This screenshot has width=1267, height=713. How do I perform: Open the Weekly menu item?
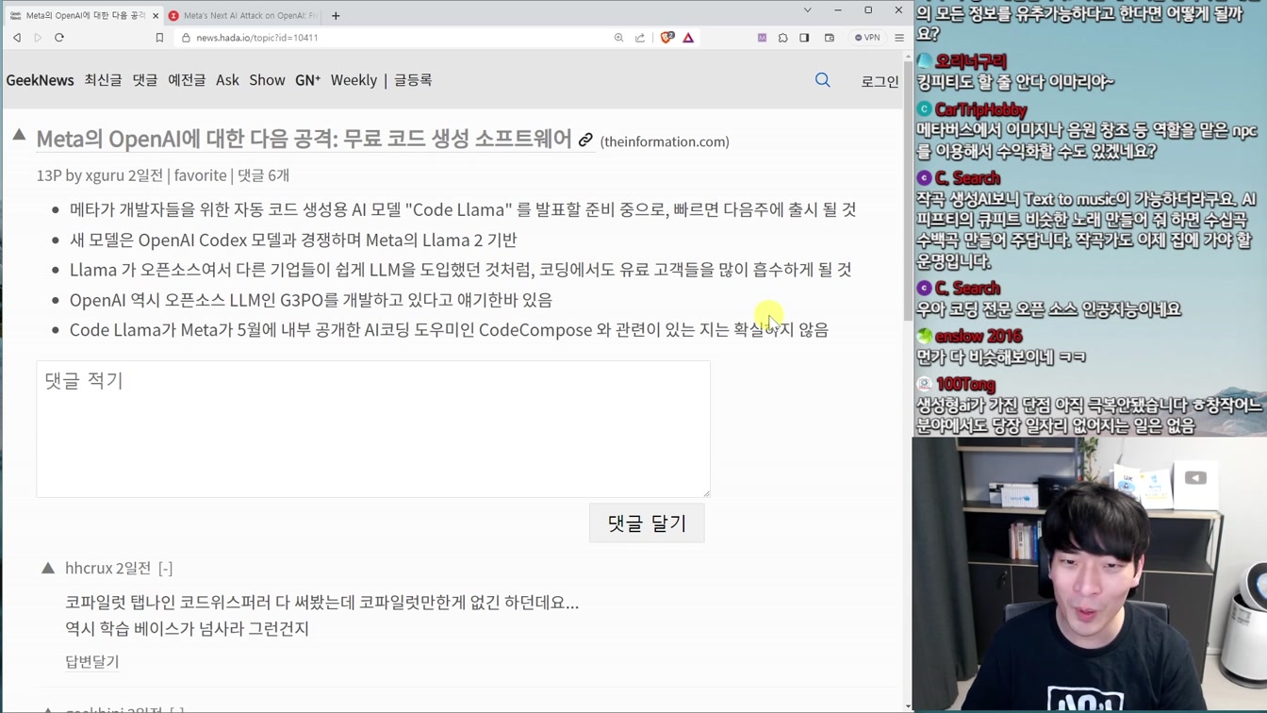(x=354, y=80)
